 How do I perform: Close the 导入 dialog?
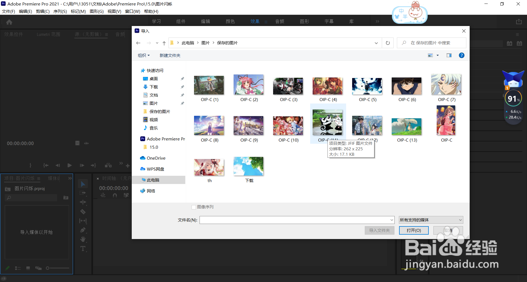click(464, 31)
